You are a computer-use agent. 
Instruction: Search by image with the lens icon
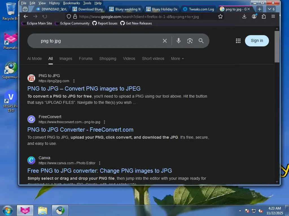tap(190, 41)
